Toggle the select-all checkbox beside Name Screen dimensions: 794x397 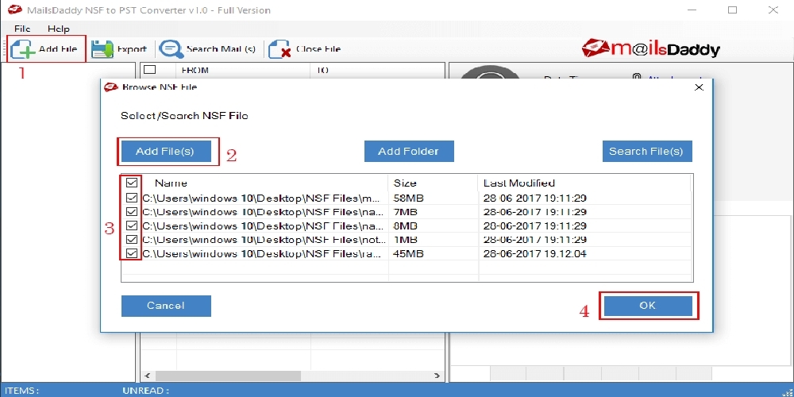tap(132, 183)
